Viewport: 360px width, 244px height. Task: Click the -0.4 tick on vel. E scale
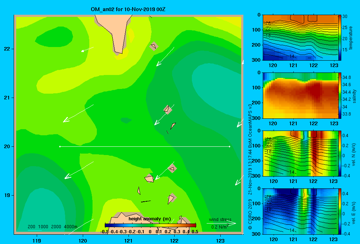coord(346,234)
